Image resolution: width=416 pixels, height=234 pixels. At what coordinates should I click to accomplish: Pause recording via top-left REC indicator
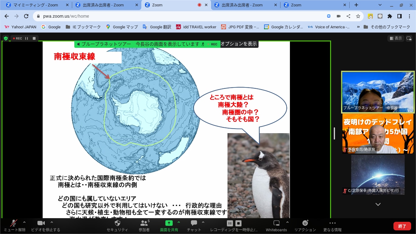point(26,38)
